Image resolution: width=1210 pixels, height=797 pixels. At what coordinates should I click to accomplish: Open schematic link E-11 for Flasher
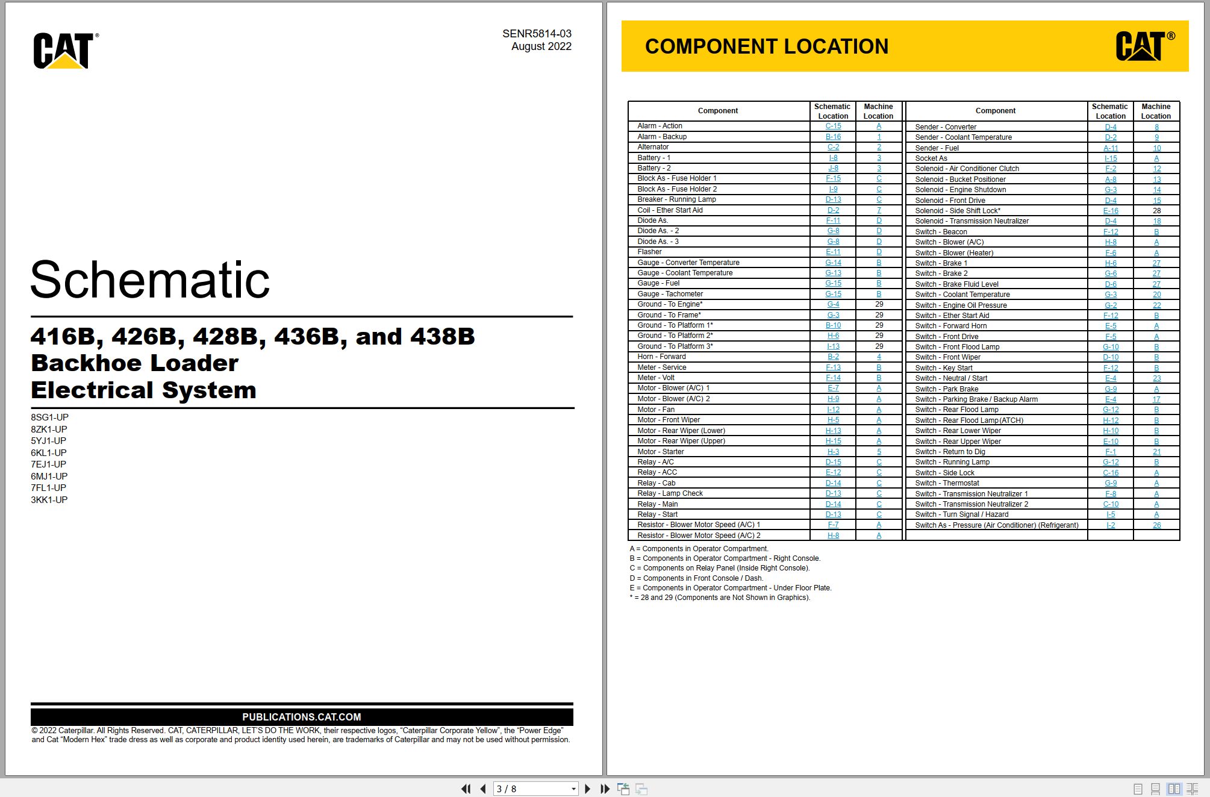833,252
